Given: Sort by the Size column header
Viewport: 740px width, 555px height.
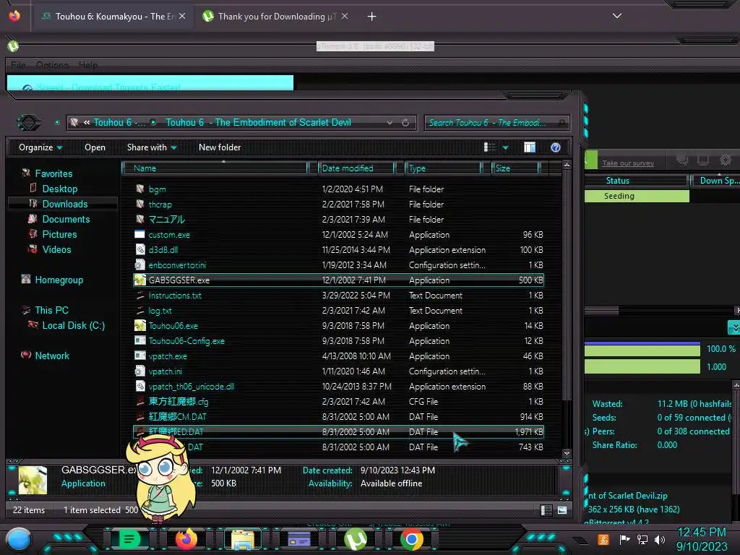Looking at the screenshot, I should [515, 168].
